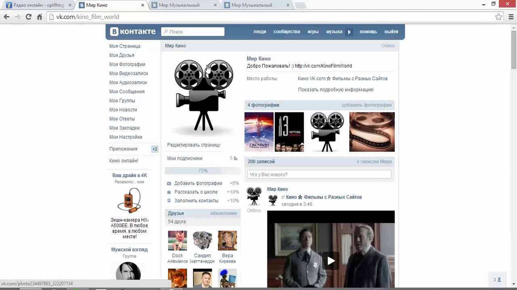
Task: Open Мои Фотографии in the sidebar
Action: [127, 64]
